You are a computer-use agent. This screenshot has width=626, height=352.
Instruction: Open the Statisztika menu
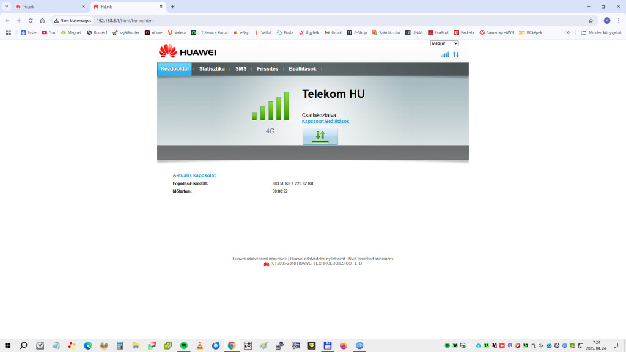pyautogui.click(x=212, y=69)
